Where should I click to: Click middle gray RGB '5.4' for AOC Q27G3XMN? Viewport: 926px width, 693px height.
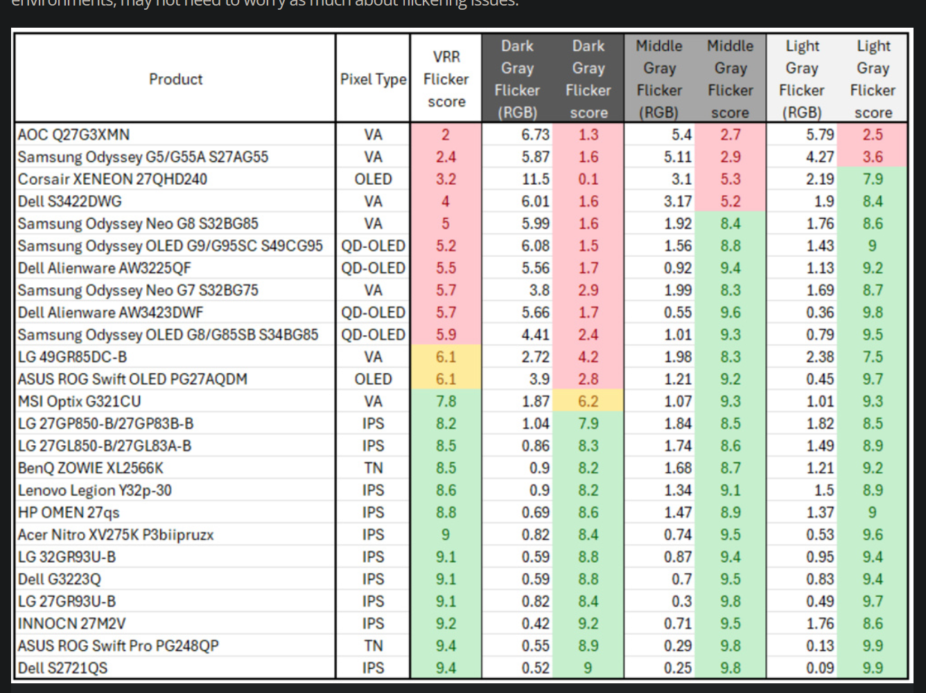681,134
